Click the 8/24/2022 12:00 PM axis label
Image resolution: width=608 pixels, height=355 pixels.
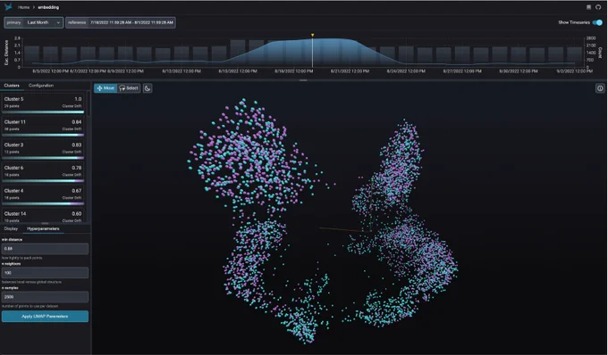coord(406,71)
